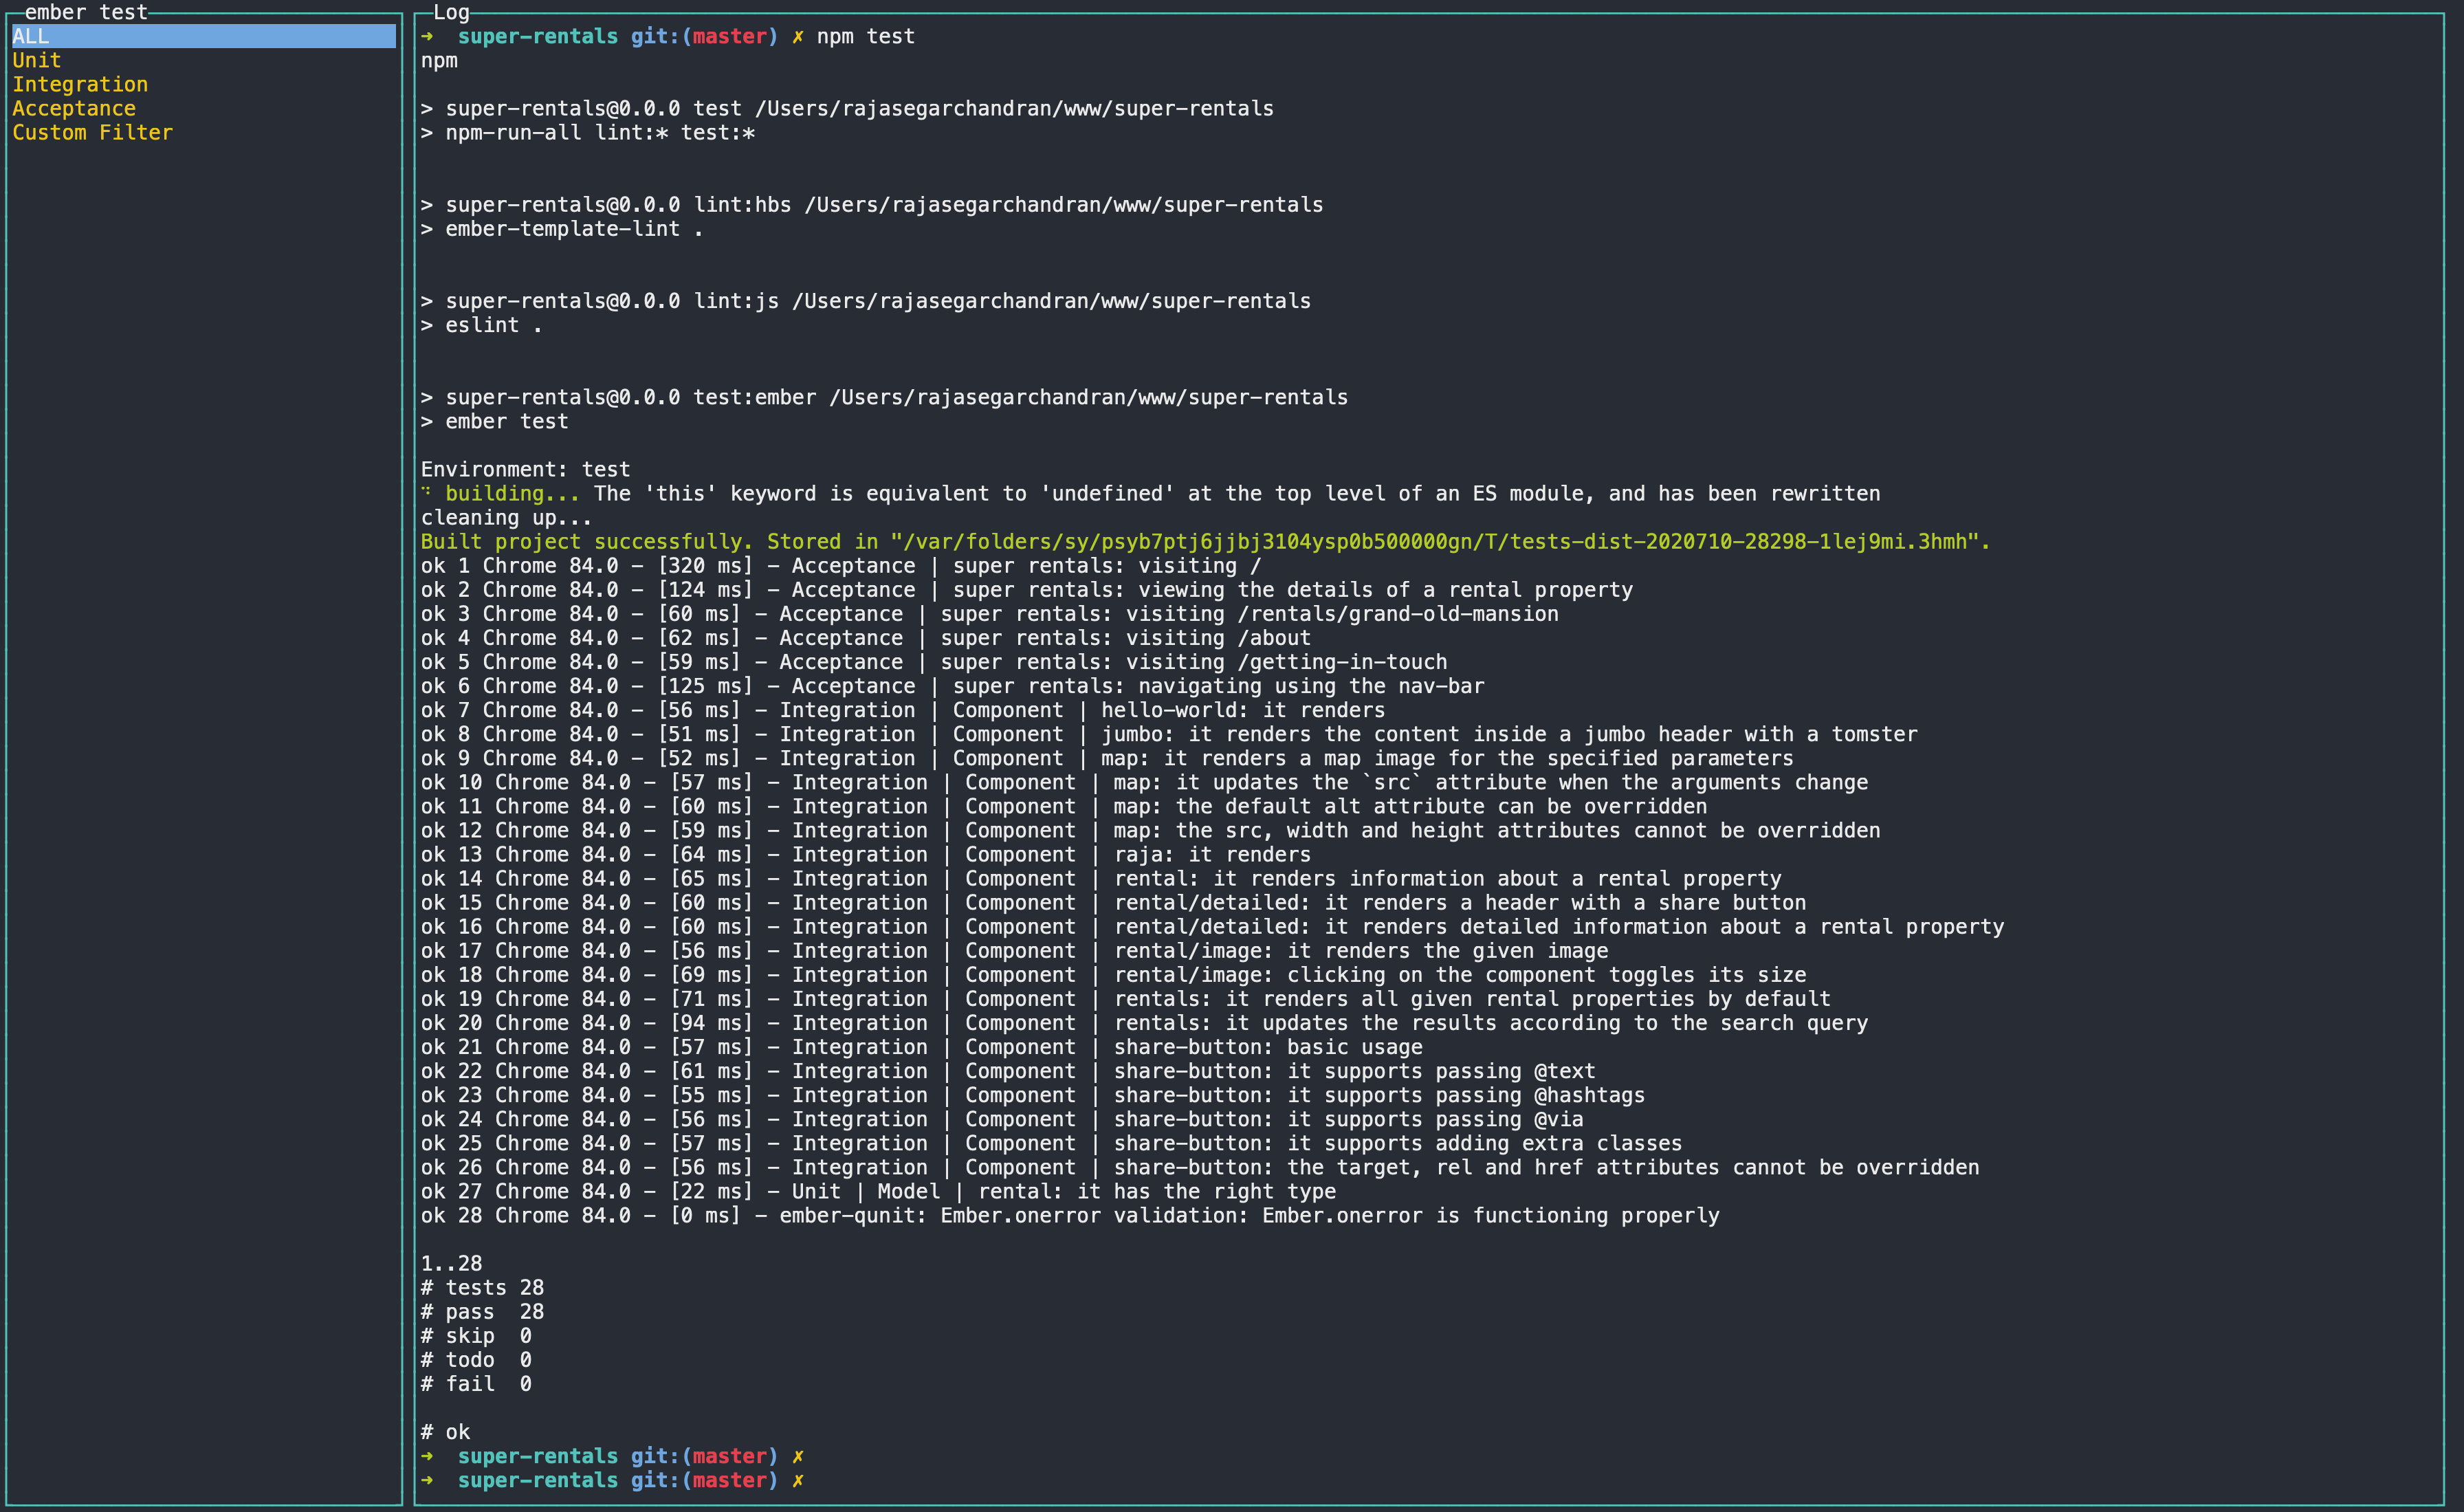The height and width of the screenshot is (1512, 2464).
Task: Click the last prompt's green arrow
Action: [427, 1480]
